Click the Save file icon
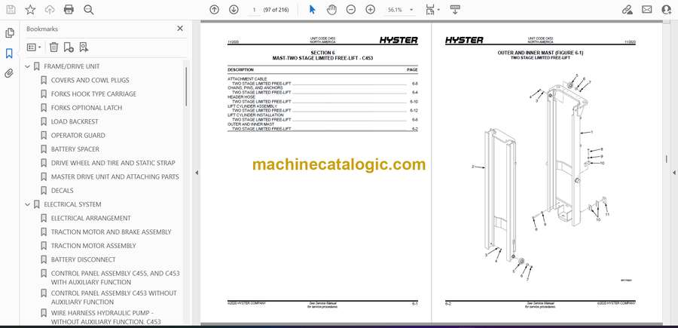 click(11, 10)
